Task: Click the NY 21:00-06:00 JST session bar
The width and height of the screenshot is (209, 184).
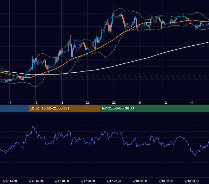Action: pos(155,108)
